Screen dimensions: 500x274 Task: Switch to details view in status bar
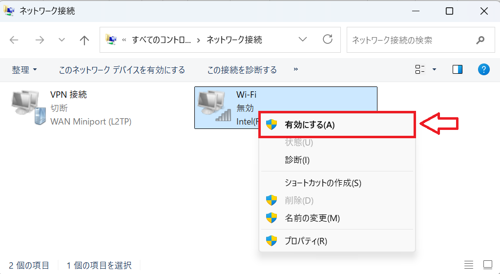pyautogui.click(x=469, y=265)
